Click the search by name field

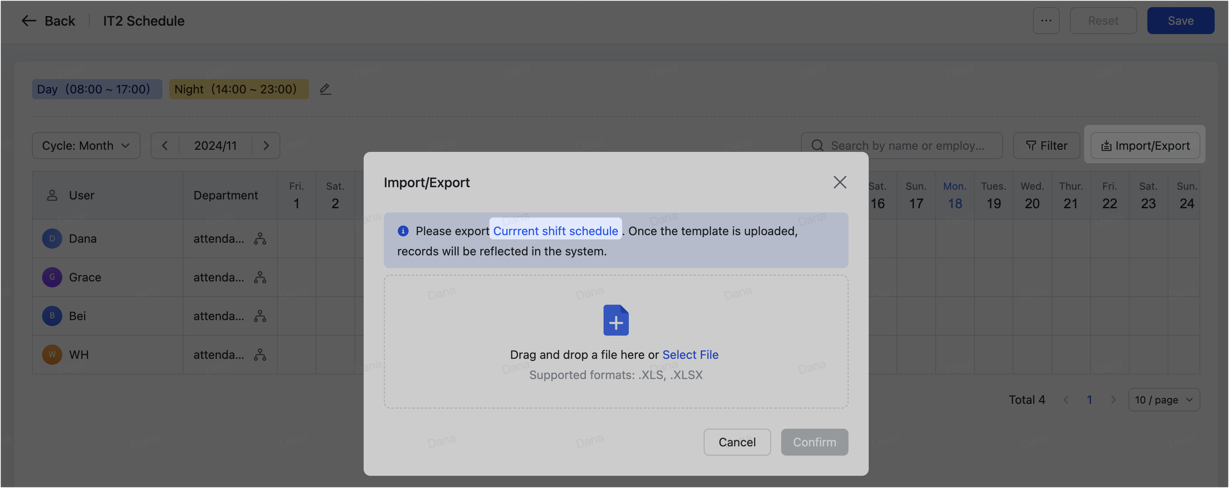pyautogui.click(x=907, y=146)
